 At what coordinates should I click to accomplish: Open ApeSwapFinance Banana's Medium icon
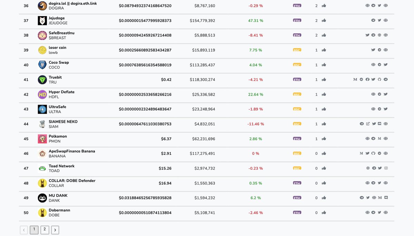click(361, 153)
